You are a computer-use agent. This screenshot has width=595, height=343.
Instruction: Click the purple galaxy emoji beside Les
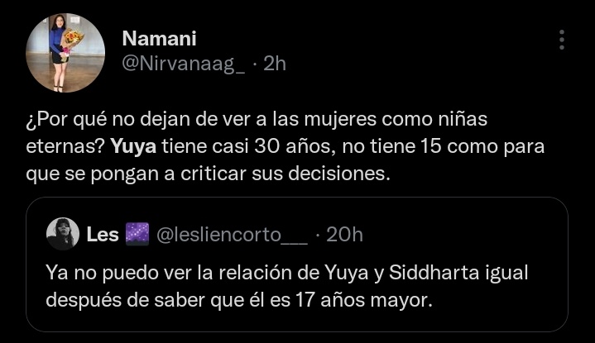[137, 234]
